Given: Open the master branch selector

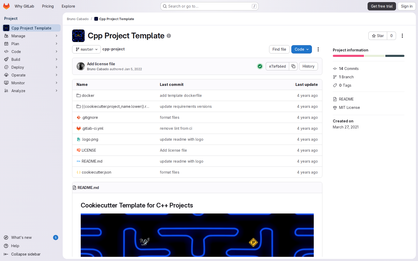Looking at the screenshot, I should tap(86, 49).
